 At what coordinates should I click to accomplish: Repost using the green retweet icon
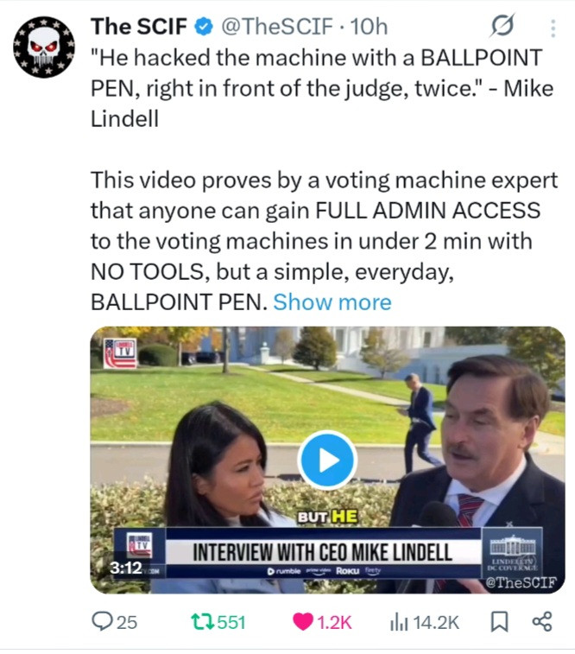[203, 621]
